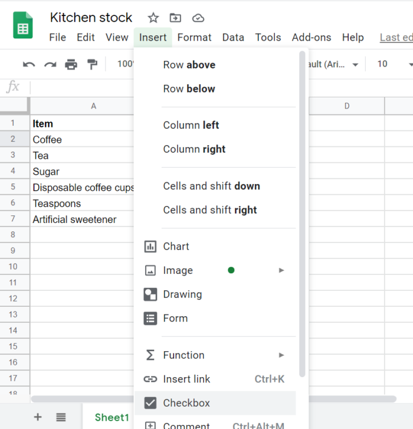Select the paint format roller
Image resolution: width=413 pixels, height=429 pixels.
[x=92, y=64]
